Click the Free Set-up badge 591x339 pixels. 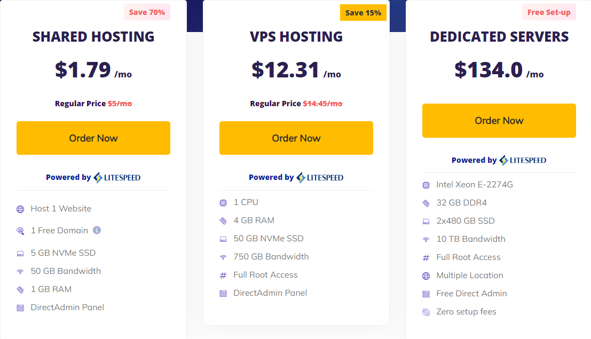549,12
